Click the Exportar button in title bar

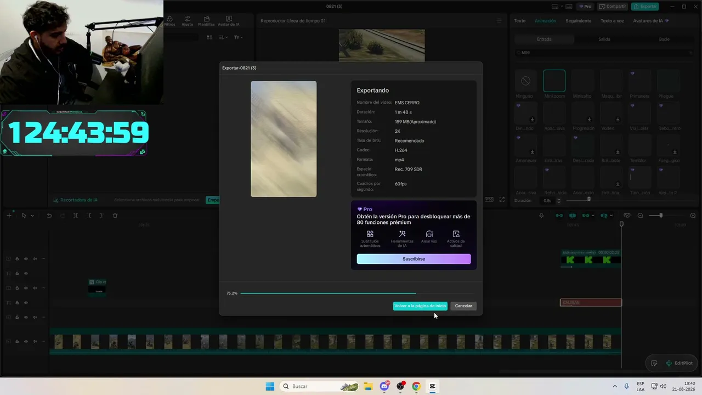[645, 7]
